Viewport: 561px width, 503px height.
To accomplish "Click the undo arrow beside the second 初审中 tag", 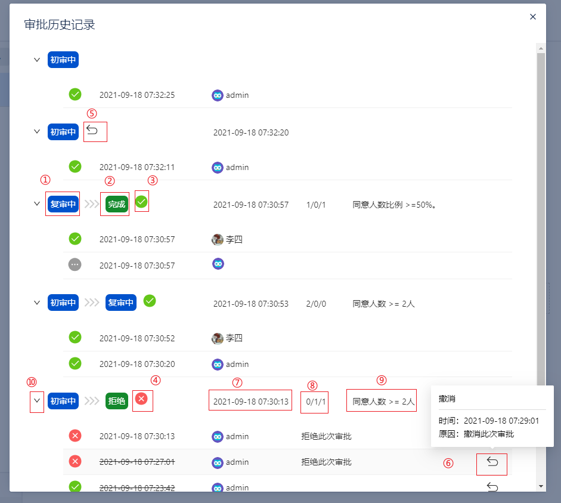I will coord(92,131).
